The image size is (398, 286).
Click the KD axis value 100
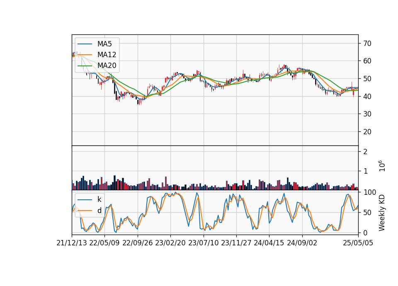coord(369,192)
